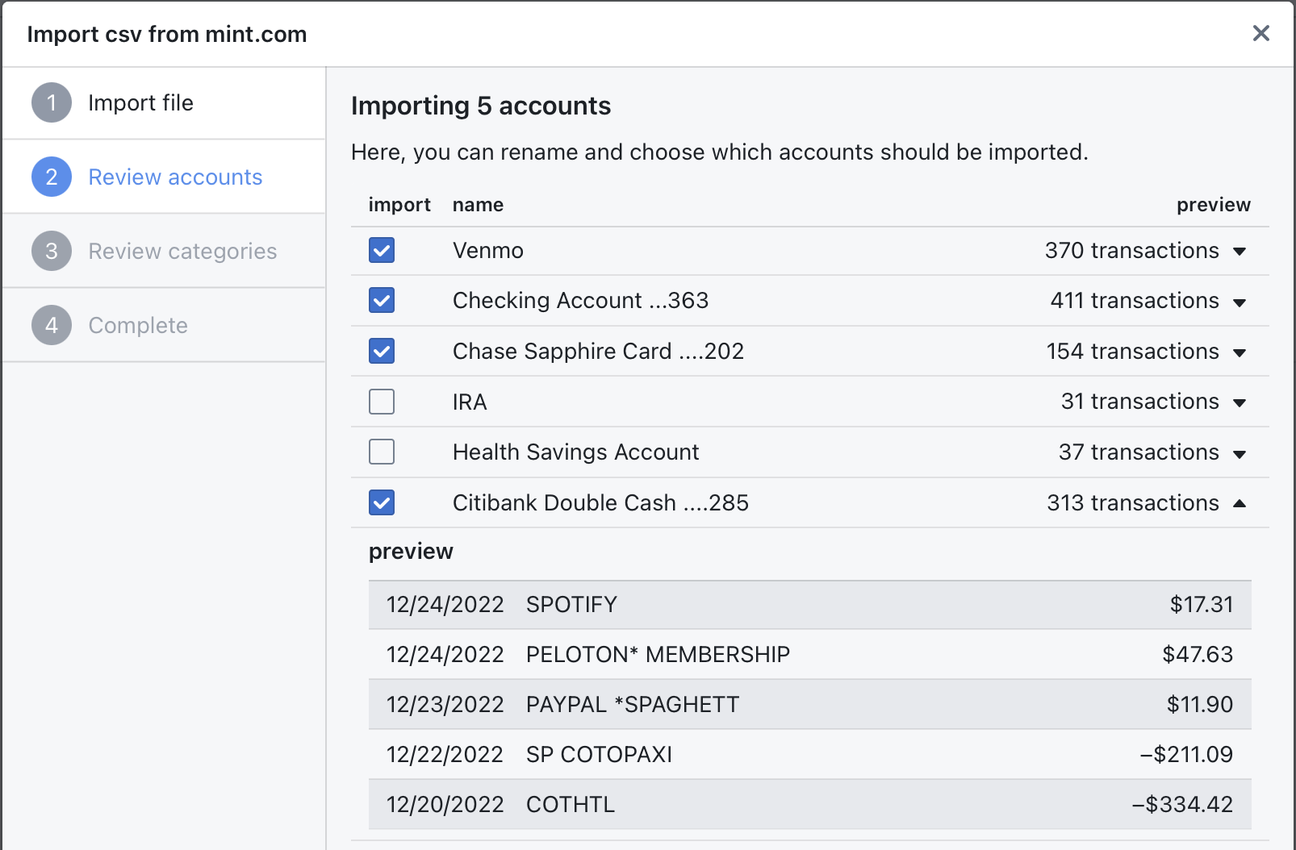Select the Review accounts step
The width and height of the screenshot is (1296, 850).
(175, 177)
